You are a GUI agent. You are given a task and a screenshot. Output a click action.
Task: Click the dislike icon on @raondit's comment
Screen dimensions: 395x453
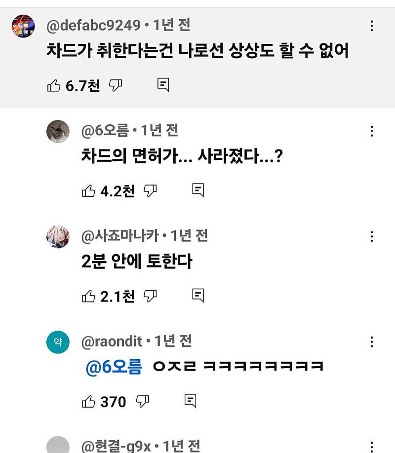click(143, 402)
